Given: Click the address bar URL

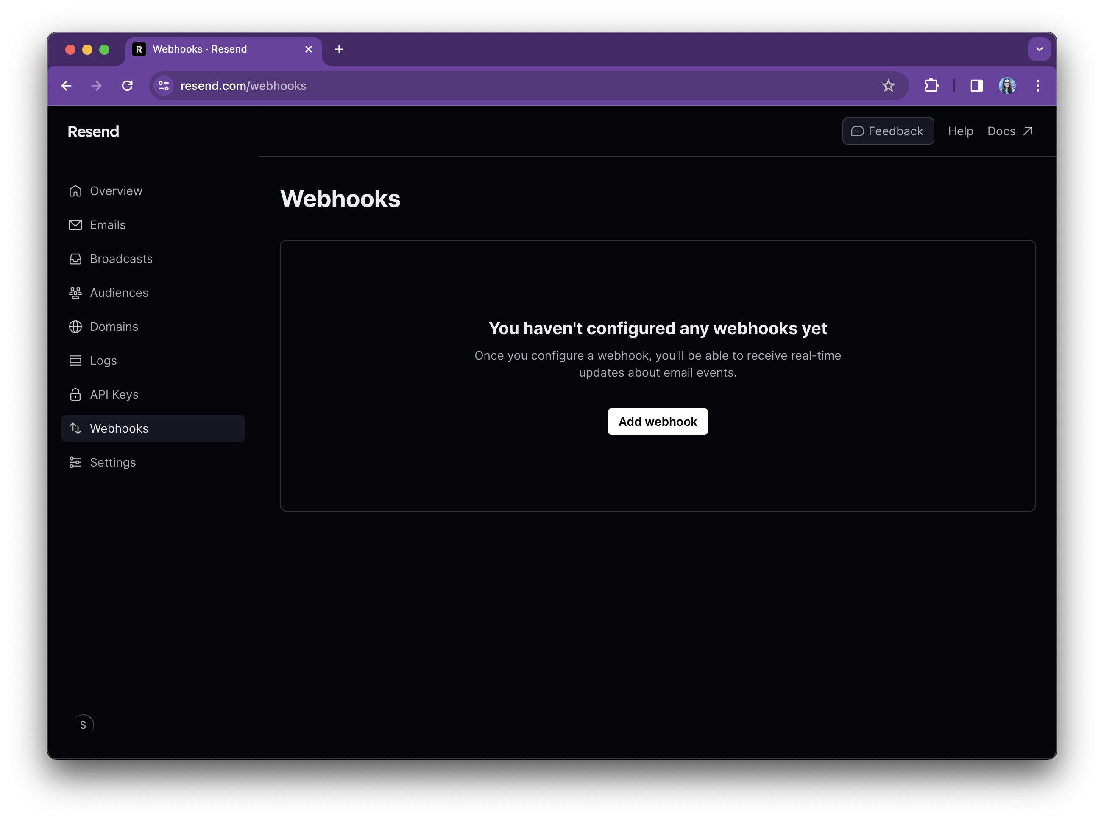Looking at the screenshot, I should point(243,86).
